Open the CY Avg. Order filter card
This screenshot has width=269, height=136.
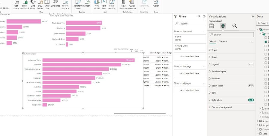point(189,47)
